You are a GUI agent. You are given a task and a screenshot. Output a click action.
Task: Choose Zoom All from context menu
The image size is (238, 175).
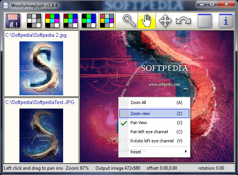(154, 102)
